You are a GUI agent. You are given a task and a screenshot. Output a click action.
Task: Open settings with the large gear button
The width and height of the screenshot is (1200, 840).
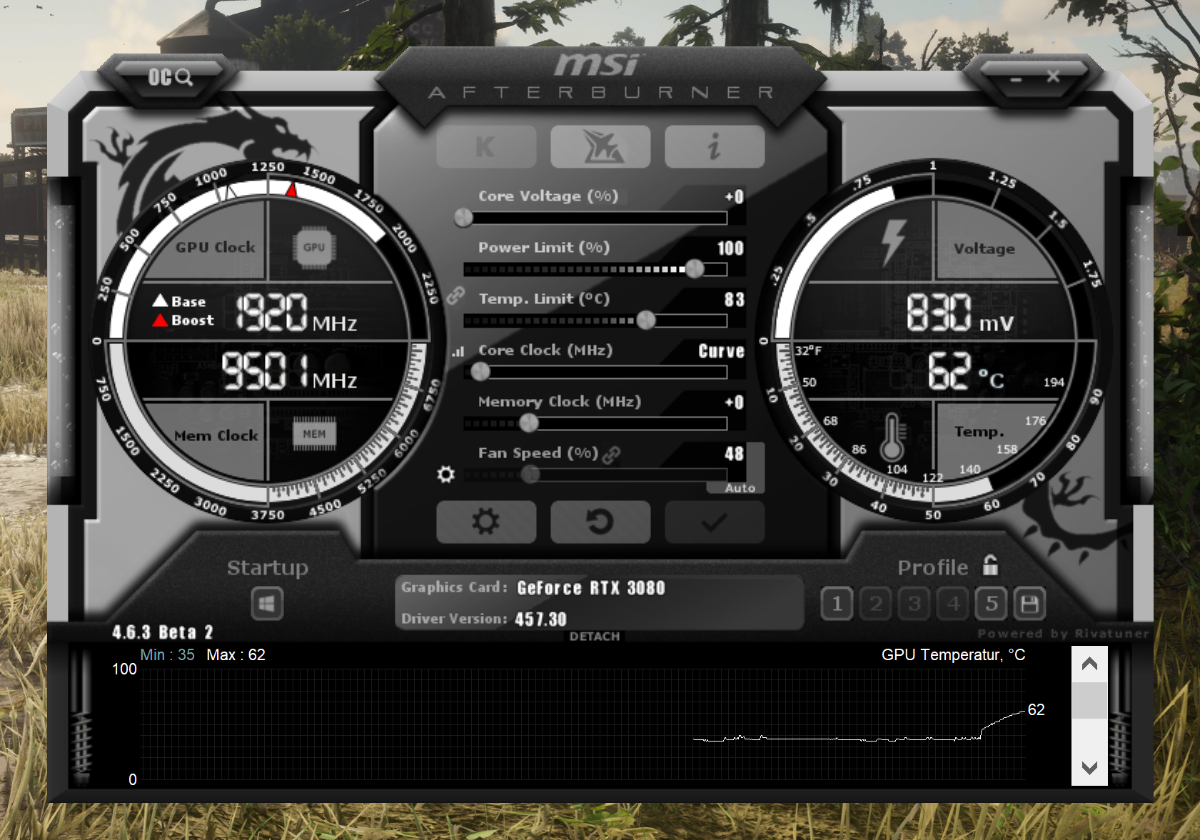(x=486, y=522)
